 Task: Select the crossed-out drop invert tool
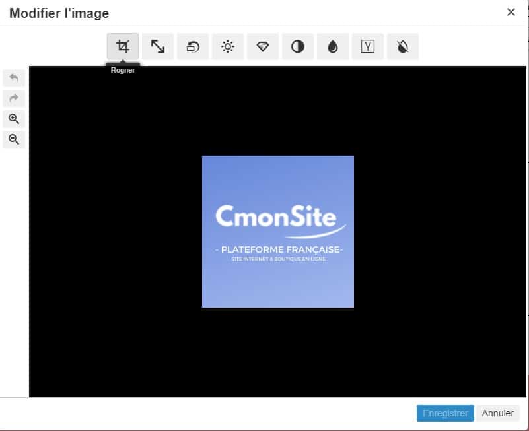[403, 46]
